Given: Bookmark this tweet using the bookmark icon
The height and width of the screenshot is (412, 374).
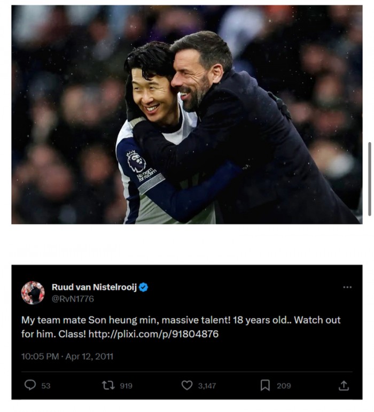Looking at the screenshot, I should pyautogui.click(x=265, y=385).
